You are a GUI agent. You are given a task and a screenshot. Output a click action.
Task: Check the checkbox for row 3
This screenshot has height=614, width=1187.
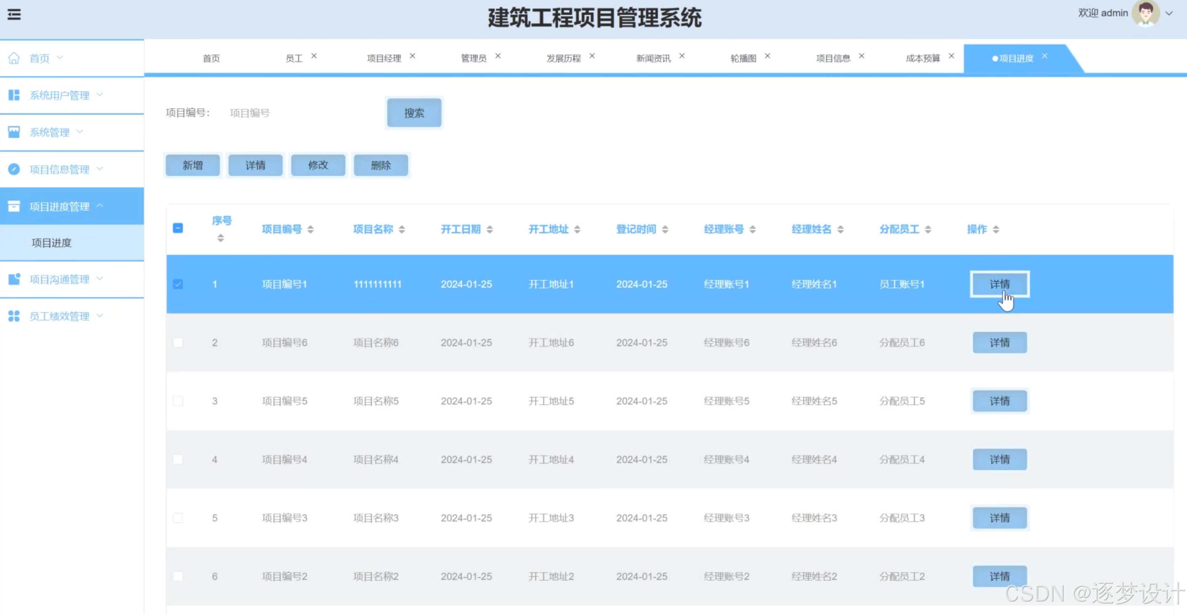point(178,401)
